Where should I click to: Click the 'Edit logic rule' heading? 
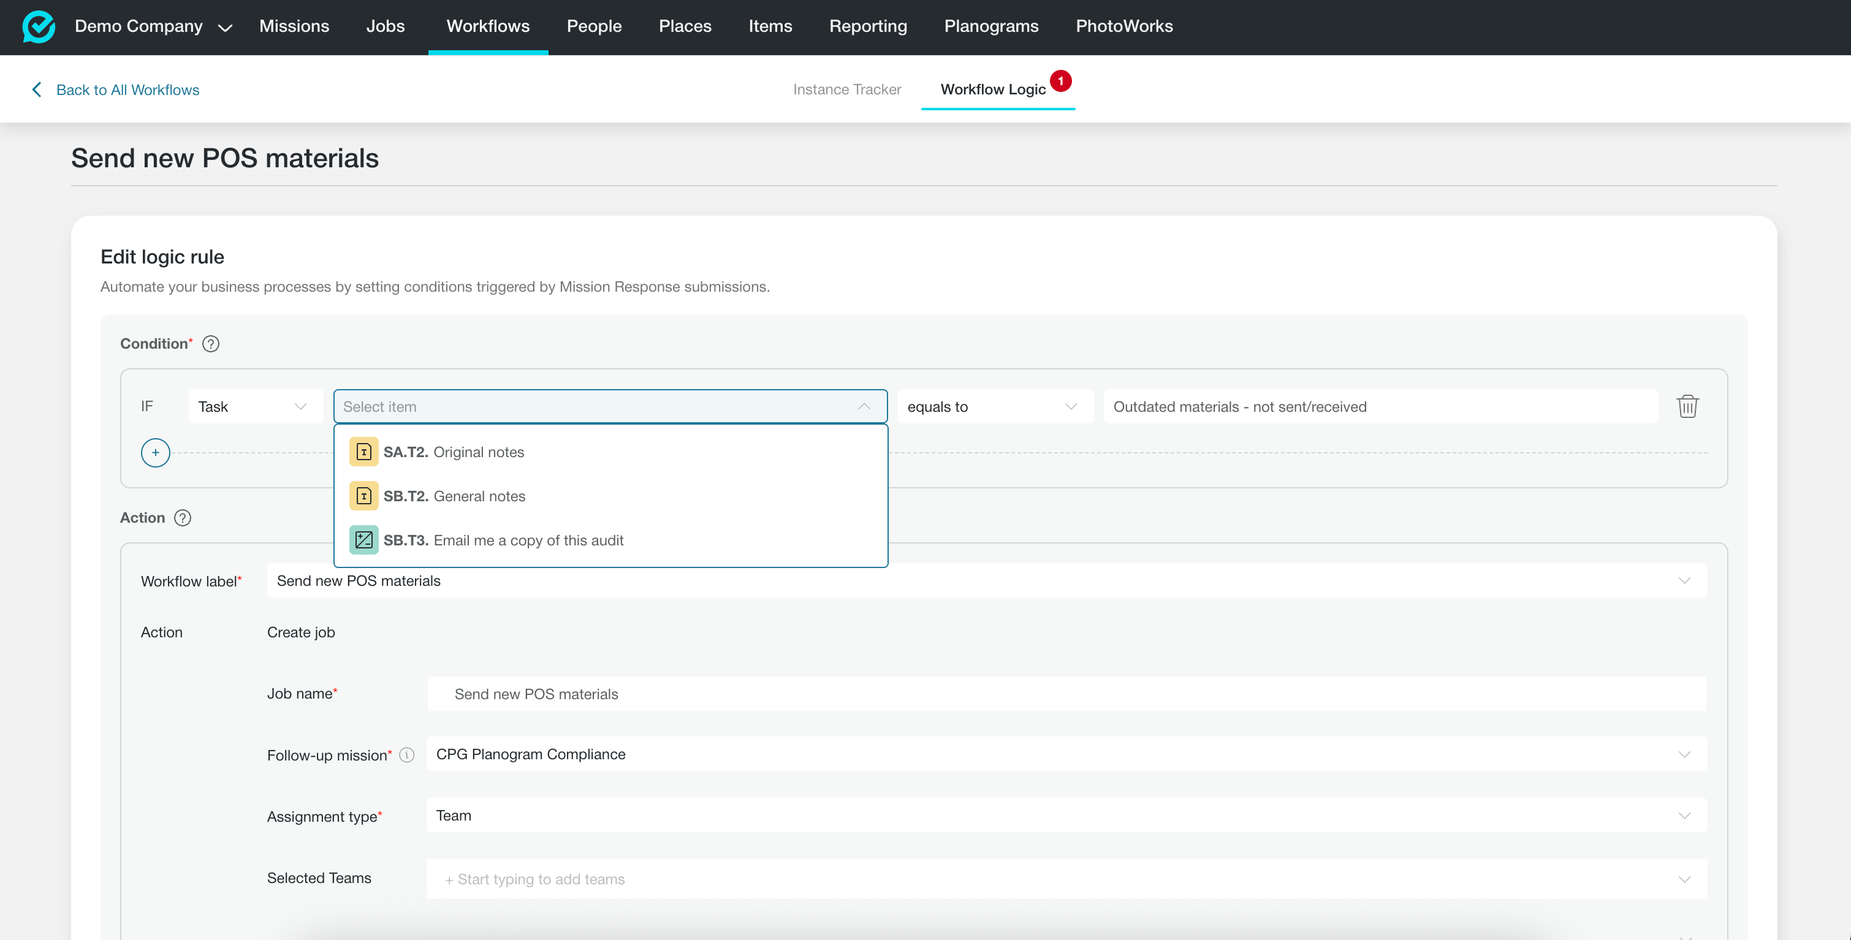pyautogui.click(x=162, y=257)
